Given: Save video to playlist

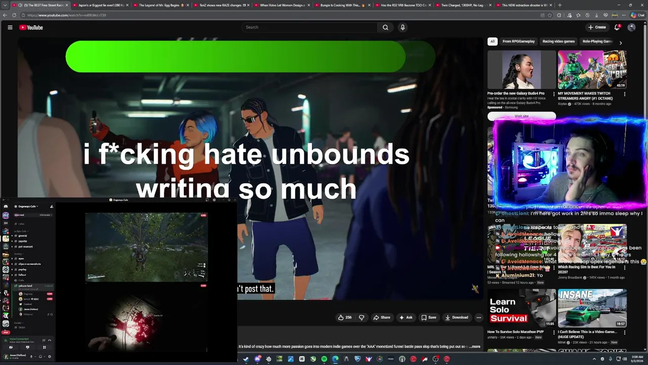Looking at the screenshot, I should click(429, 317).
